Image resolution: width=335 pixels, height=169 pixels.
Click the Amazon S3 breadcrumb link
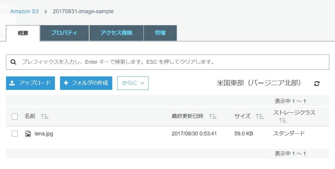coord(24,11)
